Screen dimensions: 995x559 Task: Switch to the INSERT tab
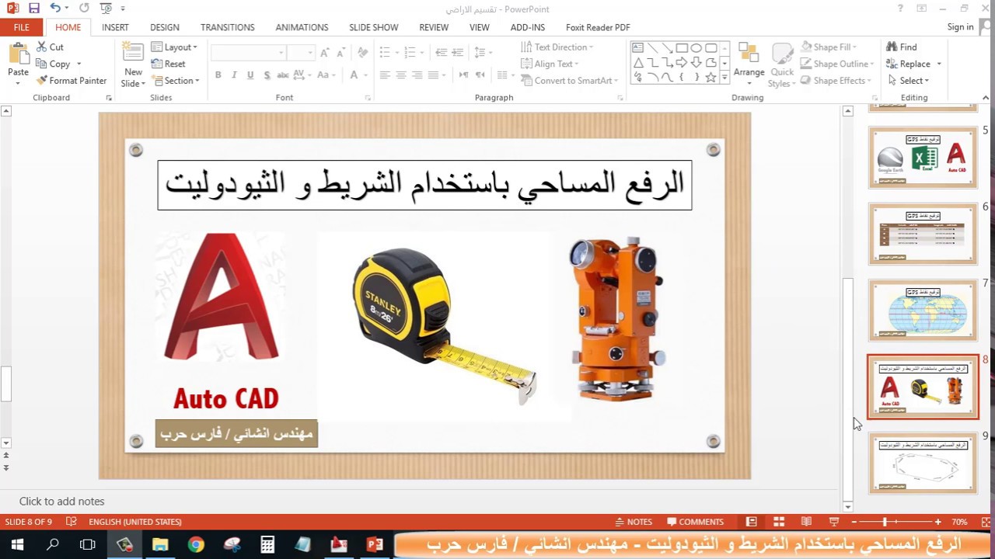point(115,27)
